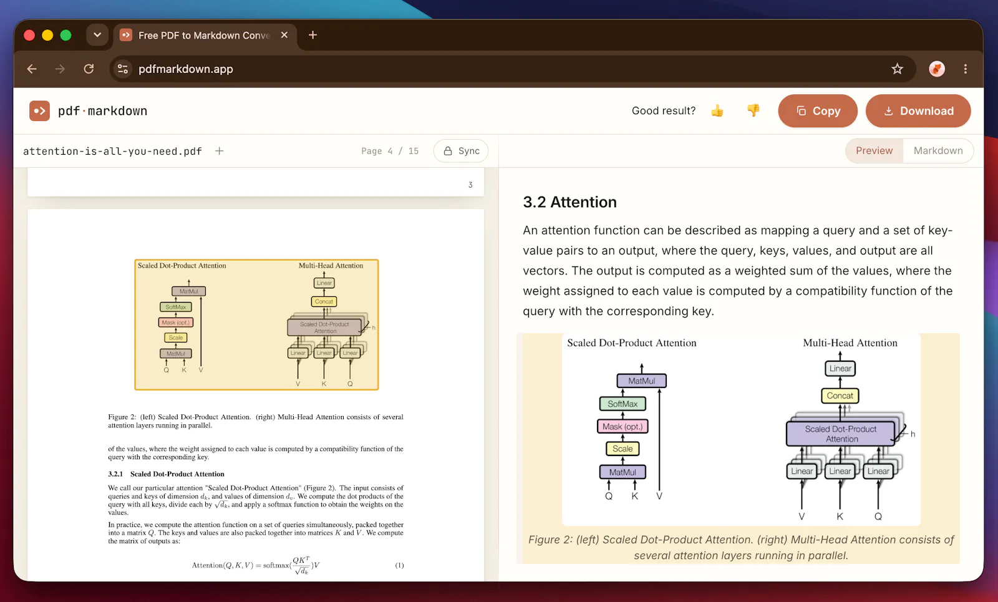The width and height of the screenshot is (998, 602).
Task: Focus the pdfmarkdown.app address bar
Action: tap(511, 69)
